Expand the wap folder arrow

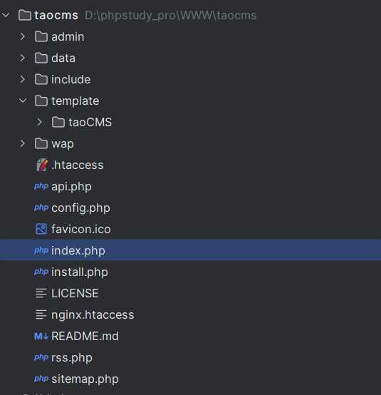(22, 143)
